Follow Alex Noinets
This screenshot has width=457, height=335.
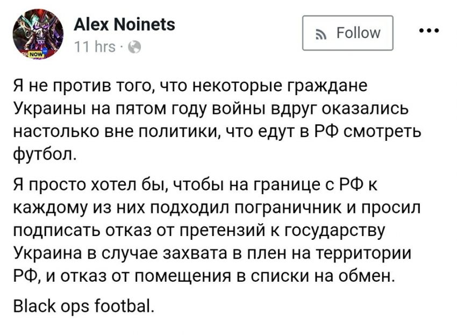348,33
